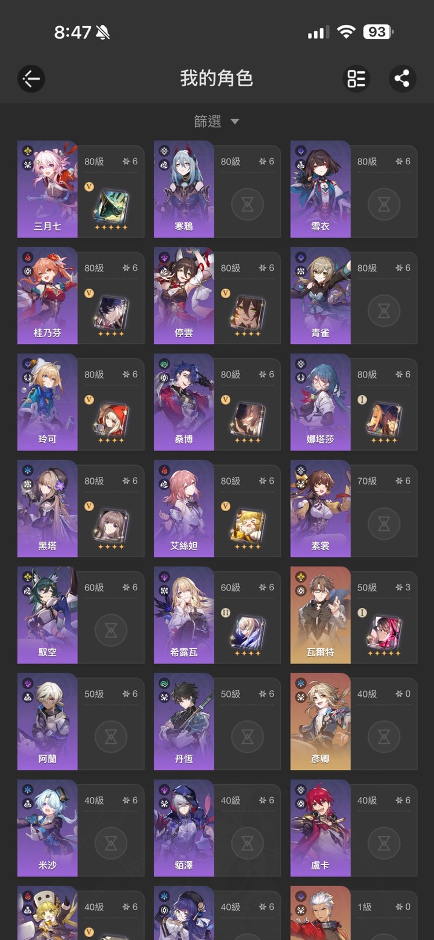
Task: Select the 停雲 character portrait
Action: [x=184, y=296]
